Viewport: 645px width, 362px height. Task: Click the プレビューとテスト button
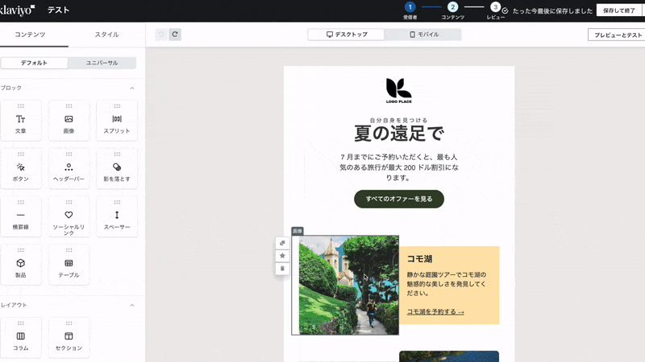pyautogui.click(x=617, y=35)
